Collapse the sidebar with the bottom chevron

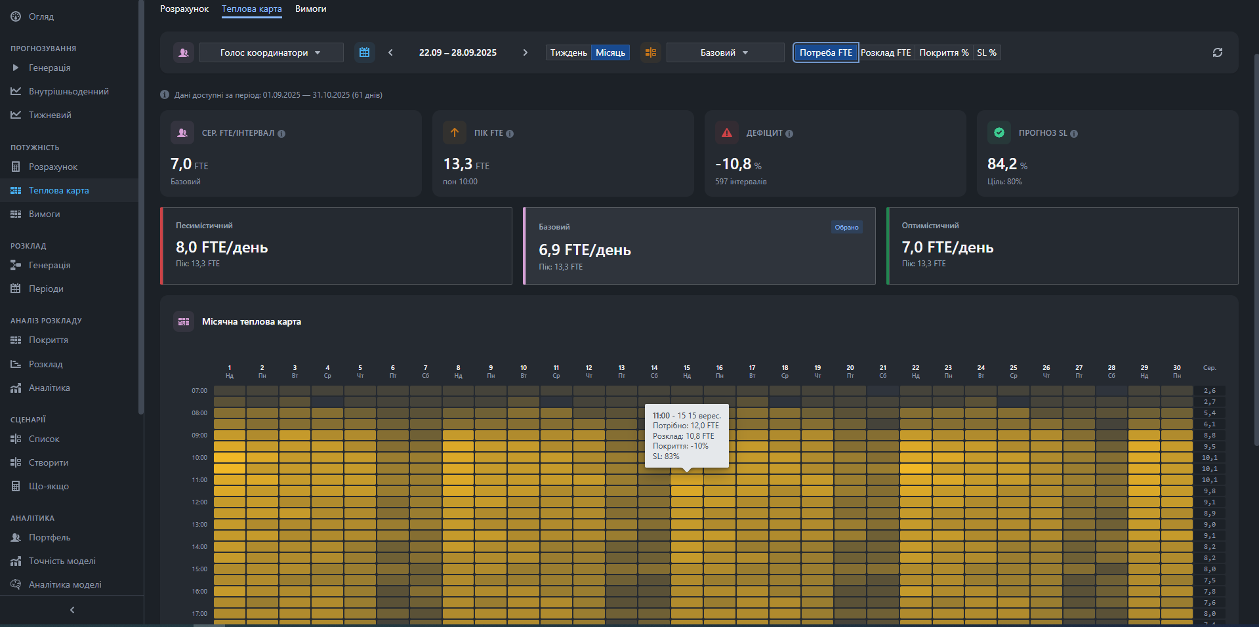[72, 610]
